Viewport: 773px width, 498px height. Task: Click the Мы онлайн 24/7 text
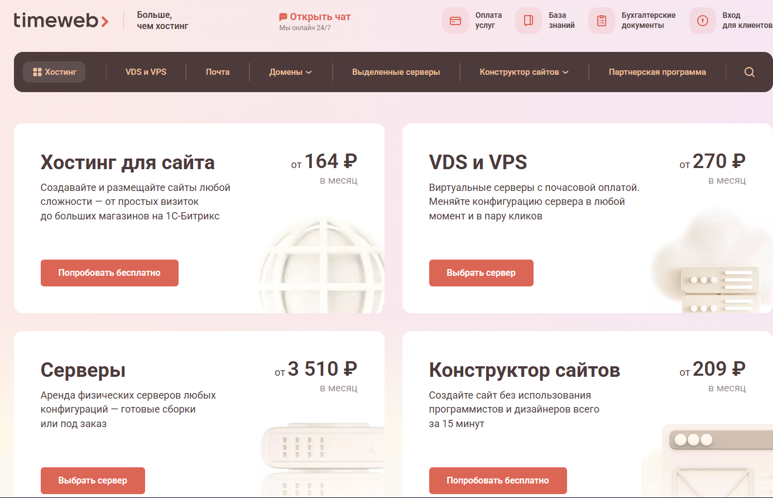point(305,28)
